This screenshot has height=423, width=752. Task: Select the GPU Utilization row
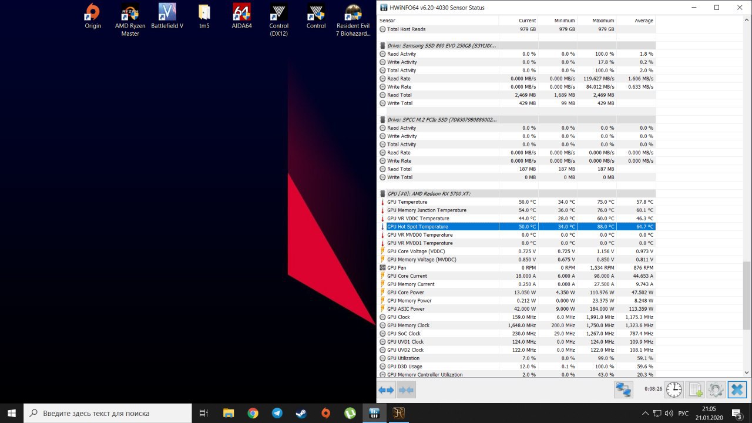pyautogui.click(x=516, y=358)
